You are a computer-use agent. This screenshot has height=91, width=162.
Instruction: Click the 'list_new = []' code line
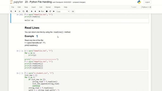[31, 75]
